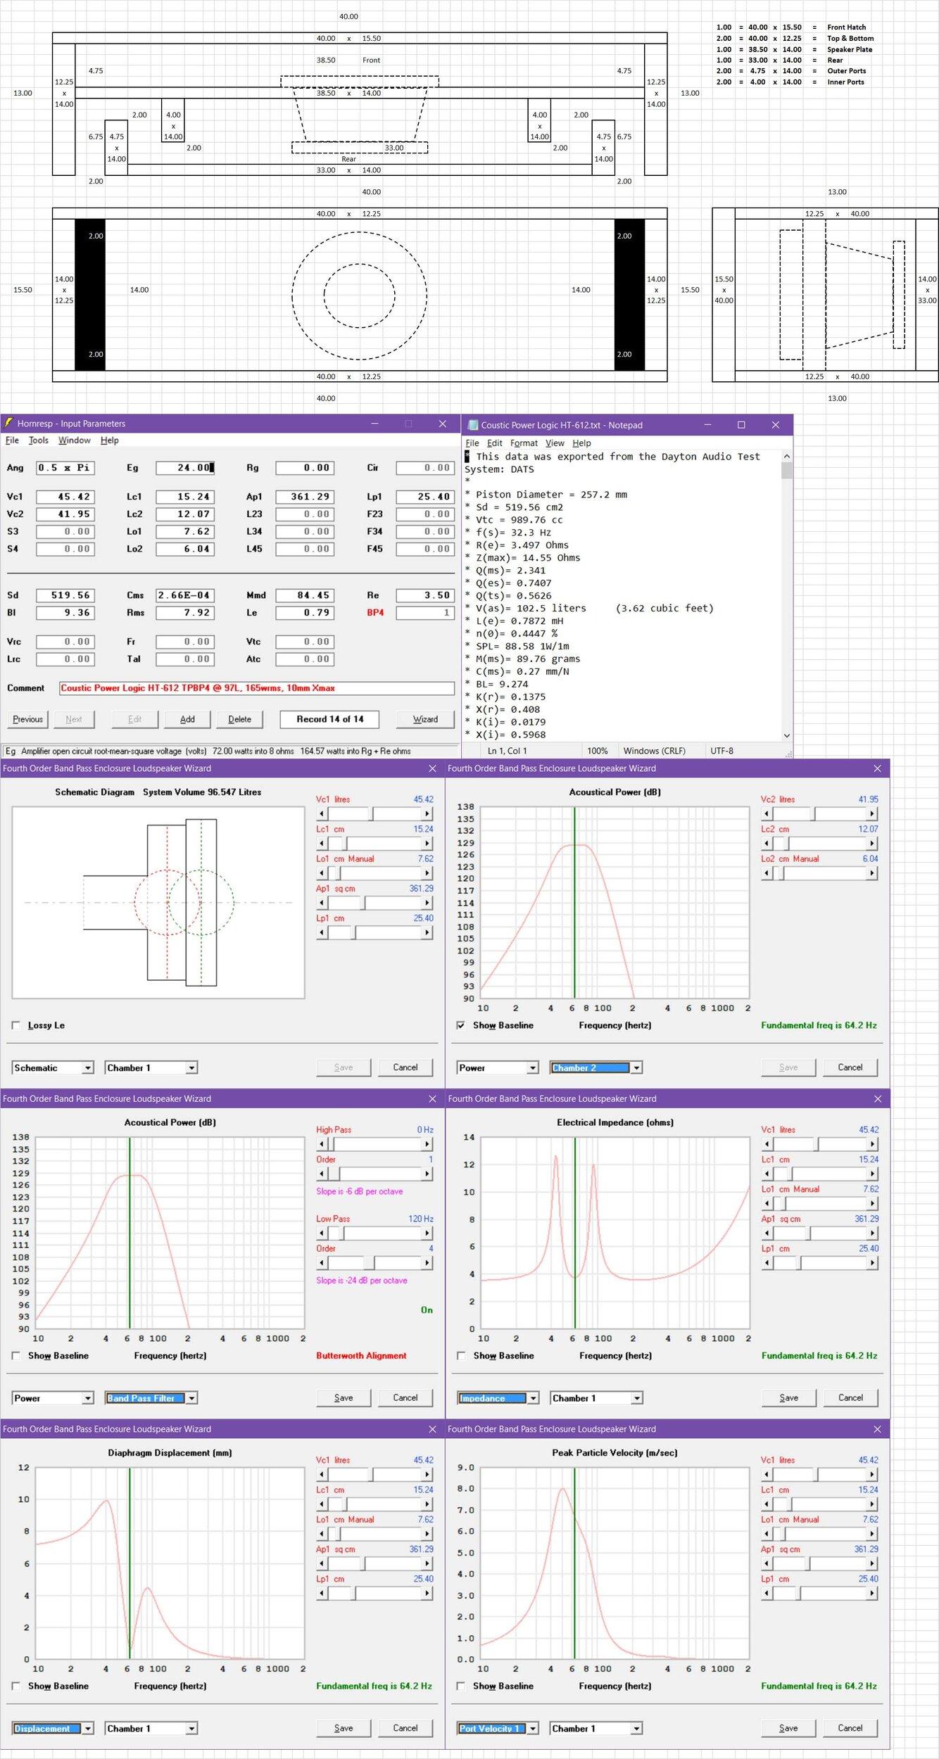Open Hornresp Help menu
The height and width of the screenshot is (1759, 939).
click(x=110, y=440)
